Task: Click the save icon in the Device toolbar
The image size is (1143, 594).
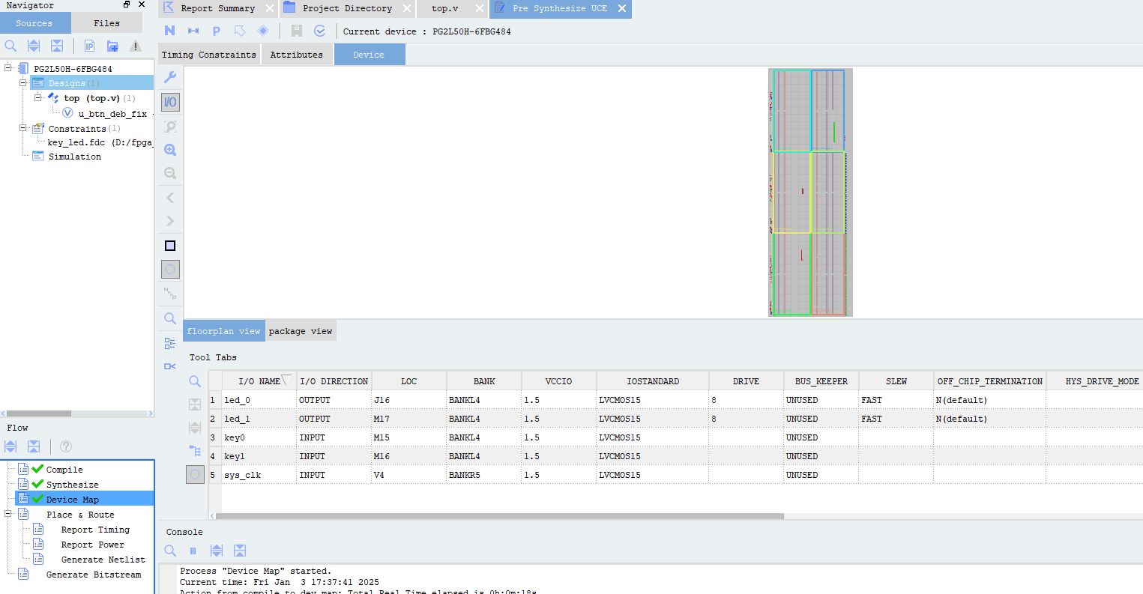Action: coord(296,31)
